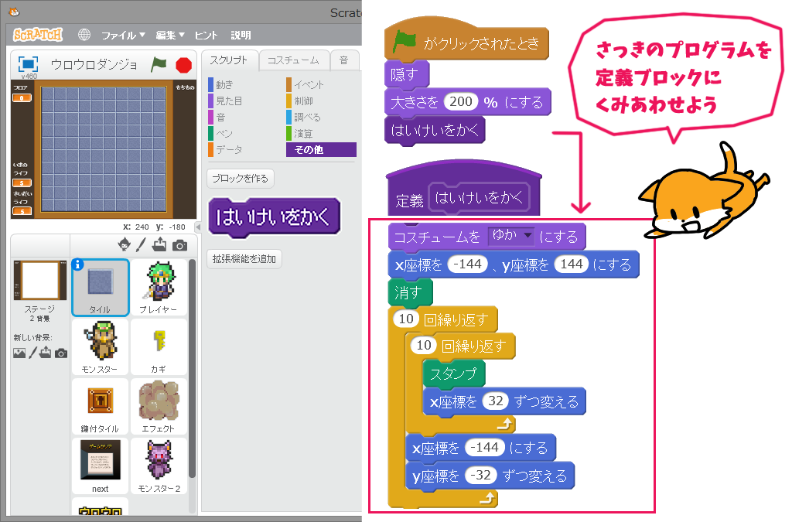
Task: Take new backdrop from camera icon
Action: [x=61, y=353]
